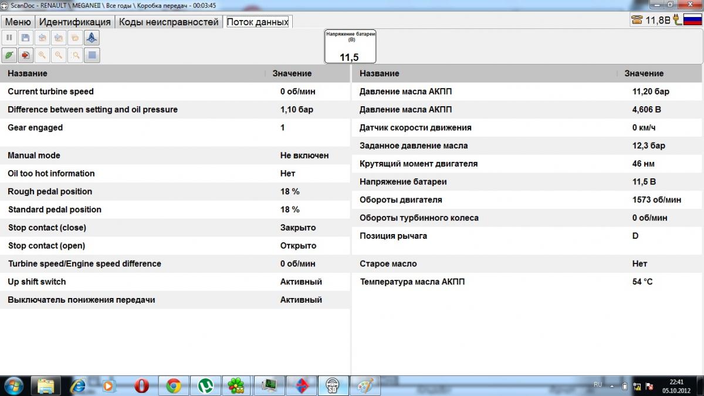
Task: Select Rough pedal position row
Action: 175,192
